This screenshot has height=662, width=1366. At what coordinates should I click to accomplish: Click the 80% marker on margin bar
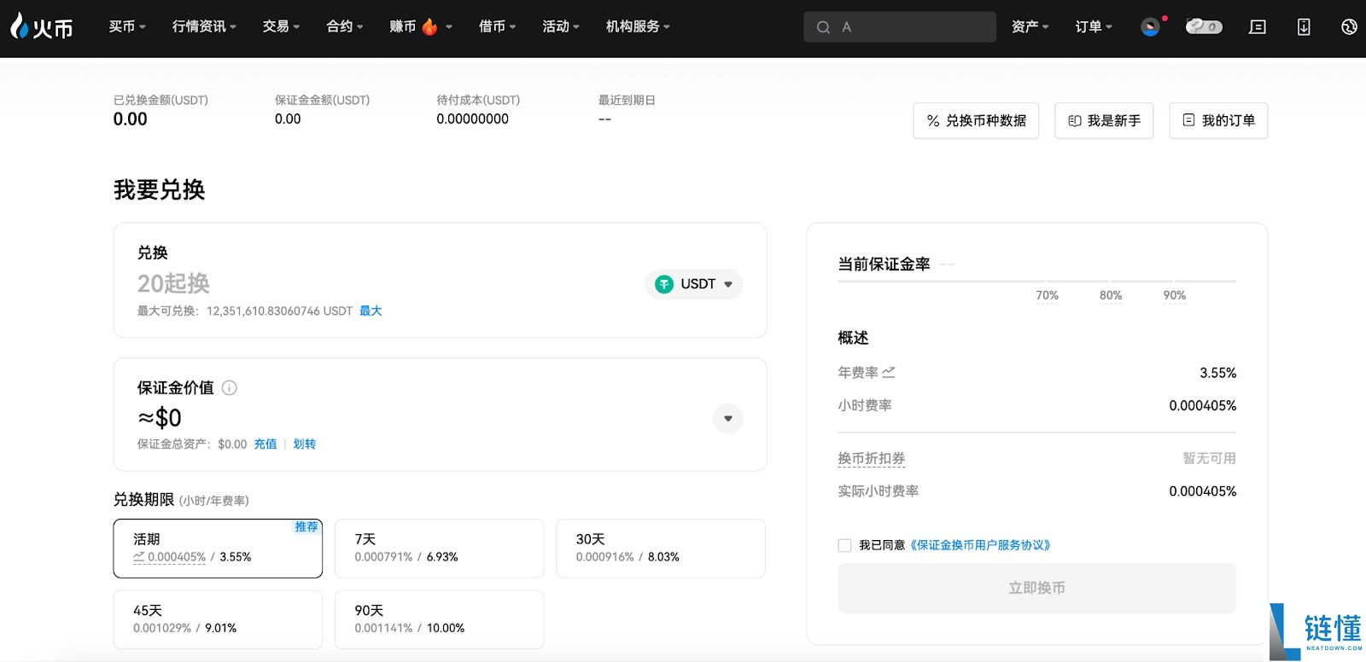[x=1111, y=295]
